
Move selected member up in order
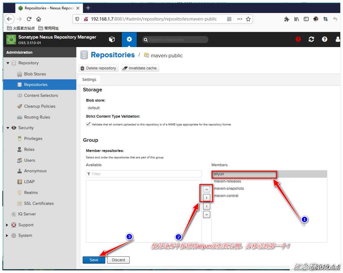[x=207, y=189]
